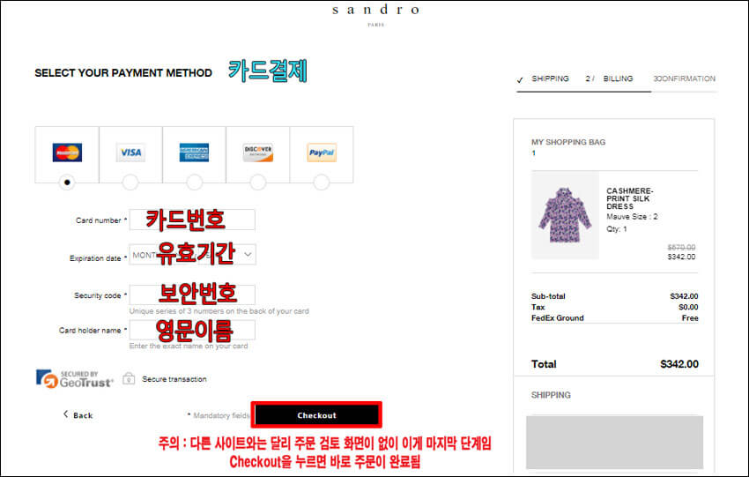Click the Shipping section heading in sidebar
This screenshot has width=749, height=477.
point(551,395)
